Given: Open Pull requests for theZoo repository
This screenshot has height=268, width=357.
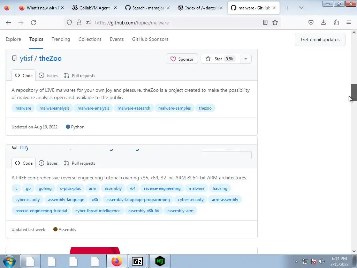Looking at the screenshot, I should point(80,75).
